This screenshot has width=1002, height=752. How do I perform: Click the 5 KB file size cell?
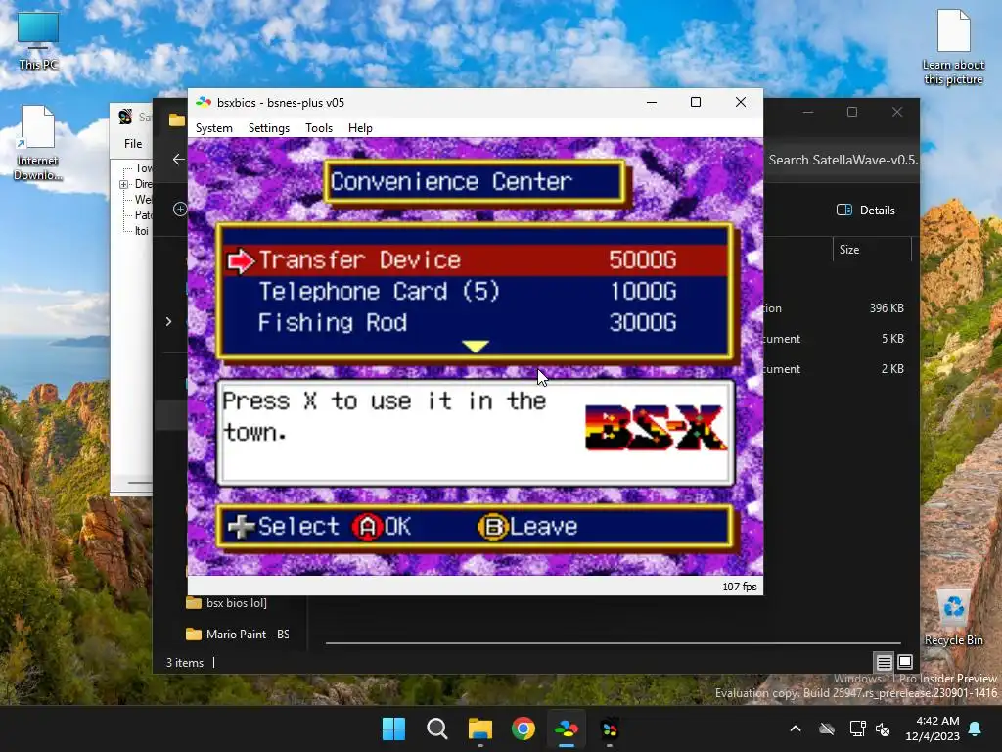click(x=892, y=339)
